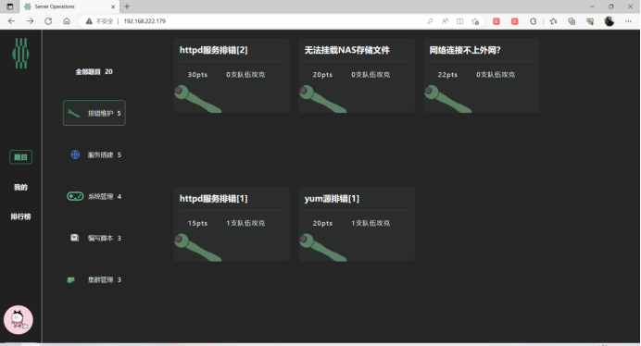Click 30pts on the httpd服务排错[2] card
641x346 pixels.
coord(197,75)
